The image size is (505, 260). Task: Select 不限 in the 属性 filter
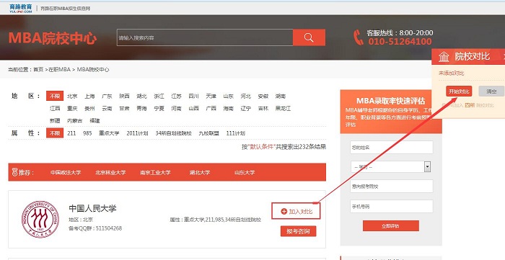tap(55, 133)
